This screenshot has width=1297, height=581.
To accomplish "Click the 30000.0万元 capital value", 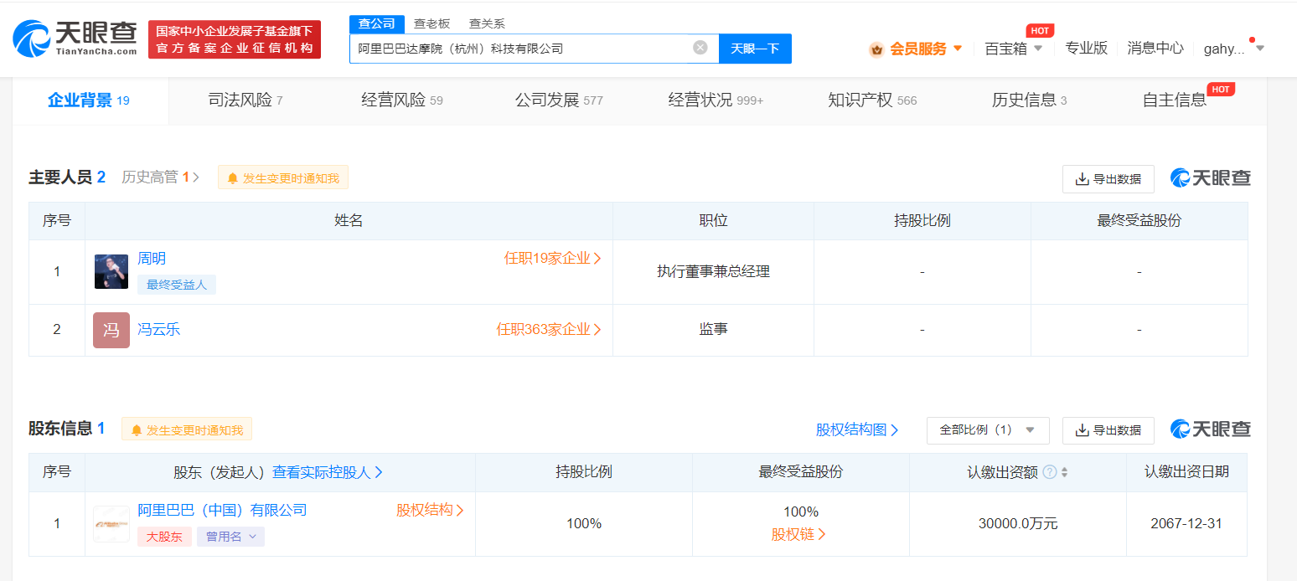I will coord(1018,524).
